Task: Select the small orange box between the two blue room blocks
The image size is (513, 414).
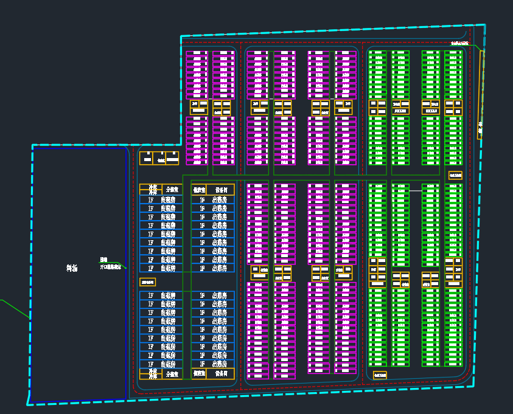Action: coord(148,282)
